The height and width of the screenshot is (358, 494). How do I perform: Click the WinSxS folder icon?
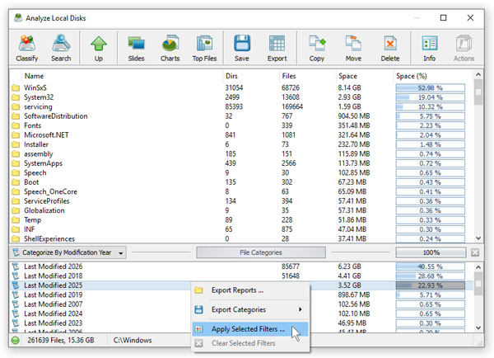16,87
